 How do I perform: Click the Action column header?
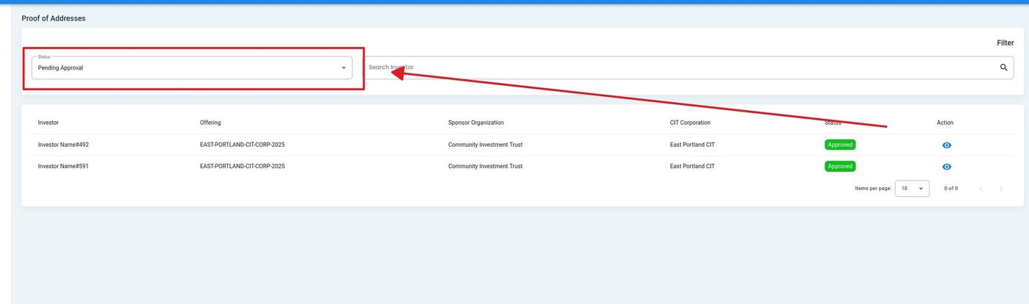(x=944, y=123)
